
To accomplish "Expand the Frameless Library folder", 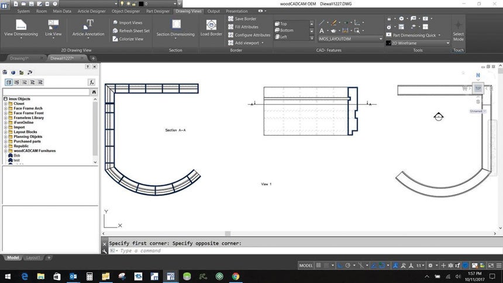I will pos(5,118).
